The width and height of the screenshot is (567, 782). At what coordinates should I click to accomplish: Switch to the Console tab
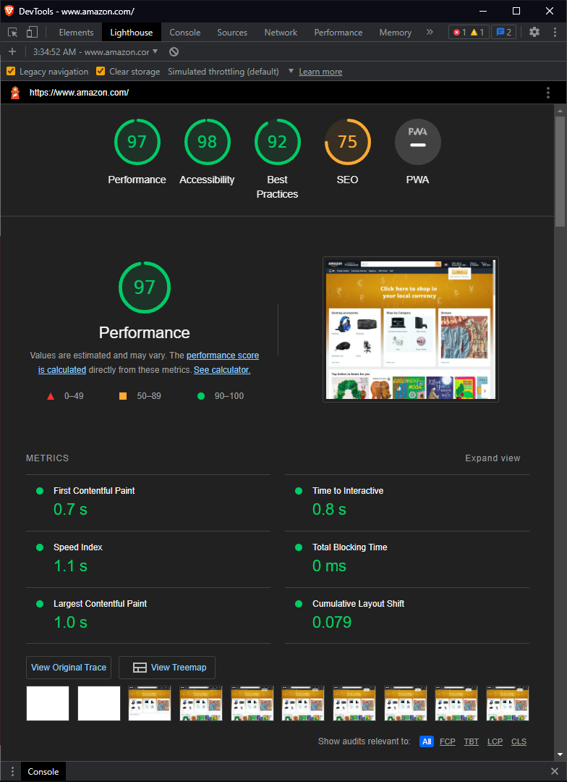coord(185,33)
